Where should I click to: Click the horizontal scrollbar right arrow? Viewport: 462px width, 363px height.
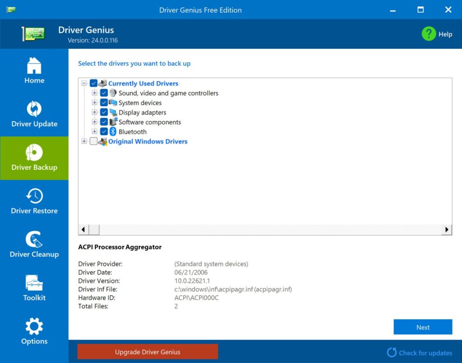[x=447, y=229]
